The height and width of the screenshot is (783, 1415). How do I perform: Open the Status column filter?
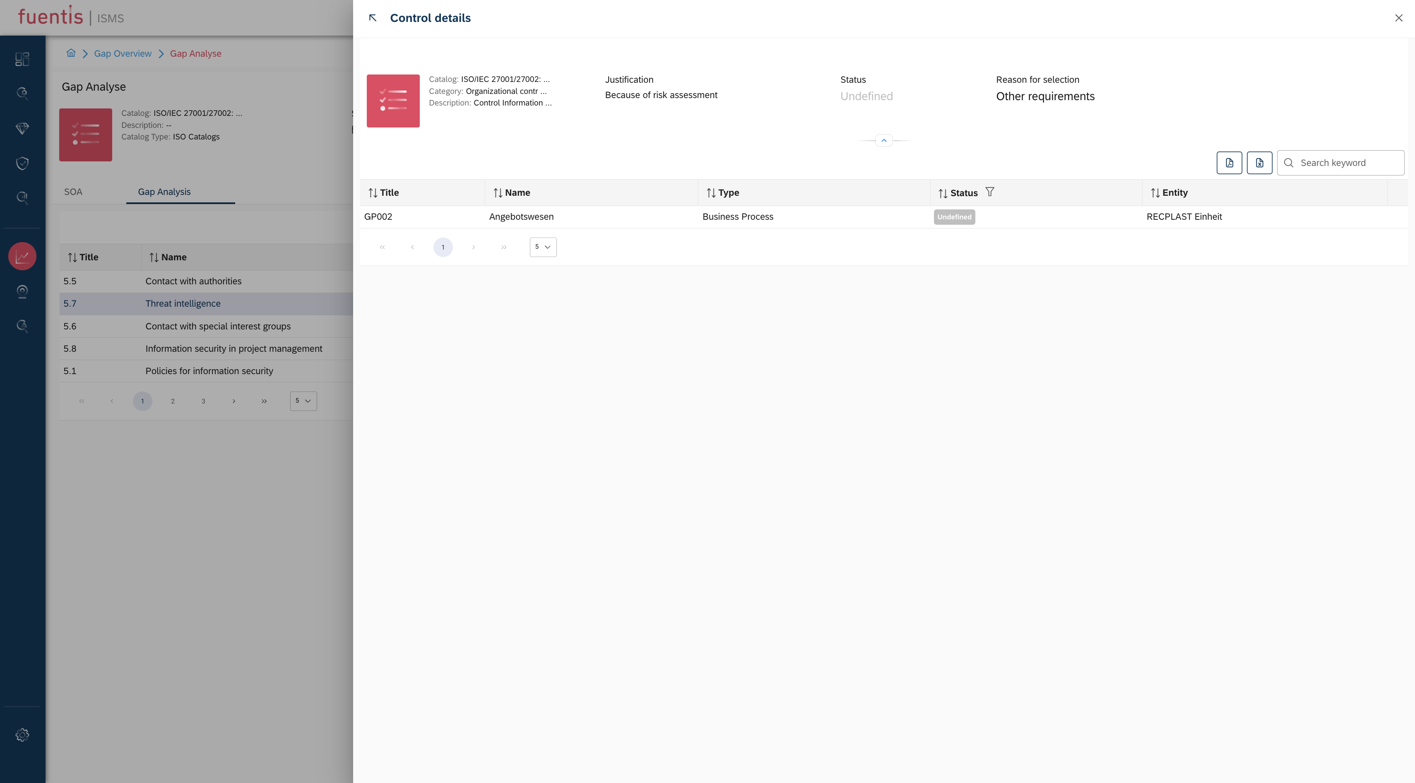coord(989,192)
